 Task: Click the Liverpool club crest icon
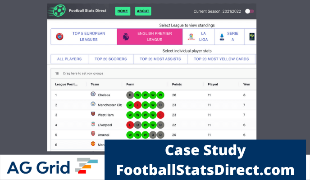coord(93,125)
